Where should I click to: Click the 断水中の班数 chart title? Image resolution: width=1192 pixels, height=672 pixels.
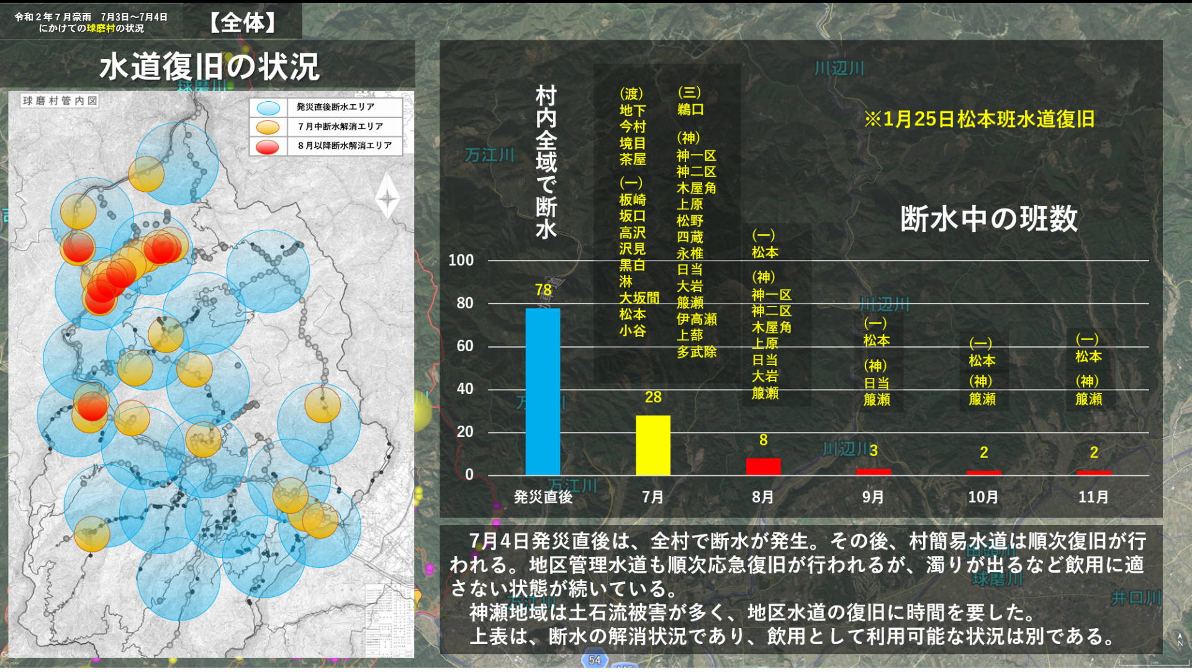coord(989,218)
